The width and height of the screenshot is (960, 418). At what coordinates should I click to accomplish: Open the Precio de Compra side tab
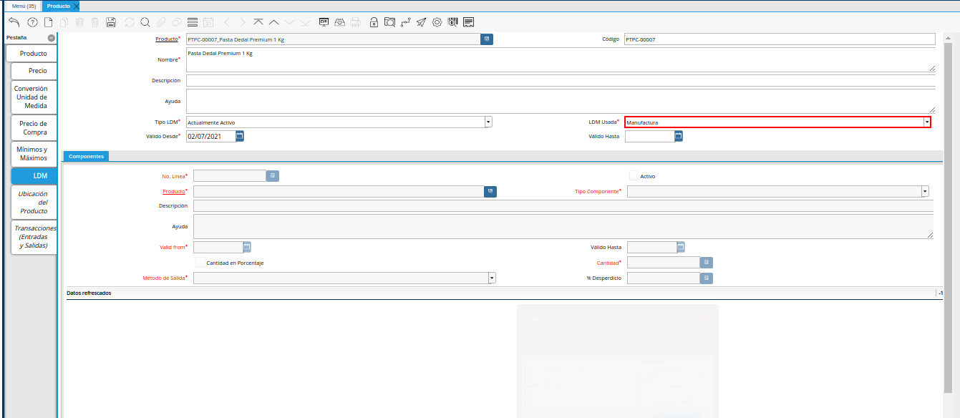34,128
